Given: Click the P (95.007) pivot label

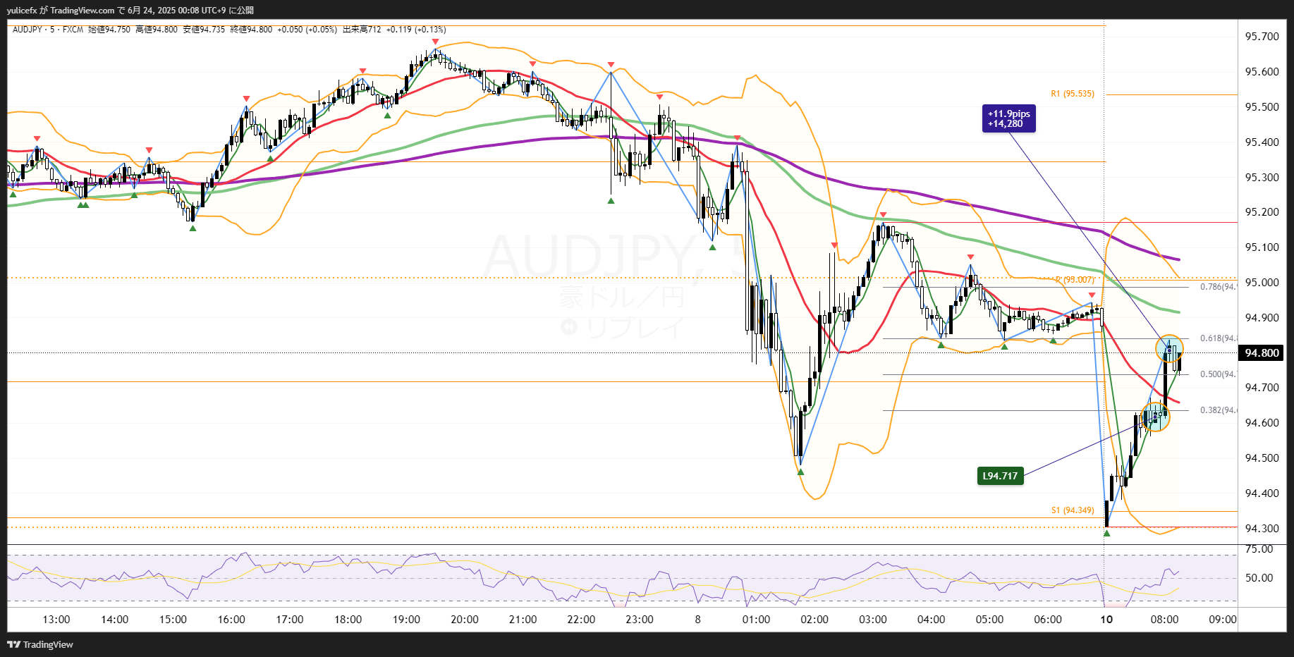Looking at the screenshot, I should coord(1075,280).
